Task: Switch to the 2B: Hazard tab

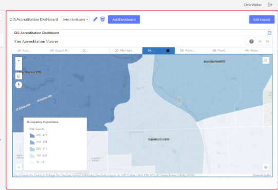Action: point(61,51)
